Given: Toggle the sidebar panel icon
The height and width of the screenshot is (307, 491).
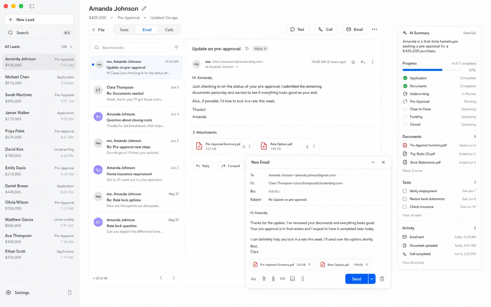Looking at the screenshot, I should click(x=32, y=6).
